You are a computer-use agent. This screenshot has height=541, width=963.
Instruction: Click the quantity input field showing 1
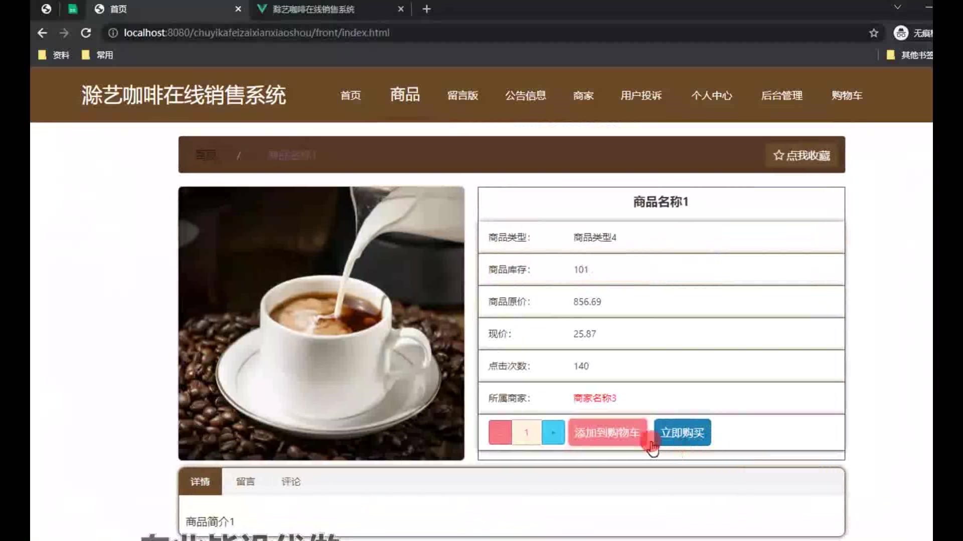527,432
